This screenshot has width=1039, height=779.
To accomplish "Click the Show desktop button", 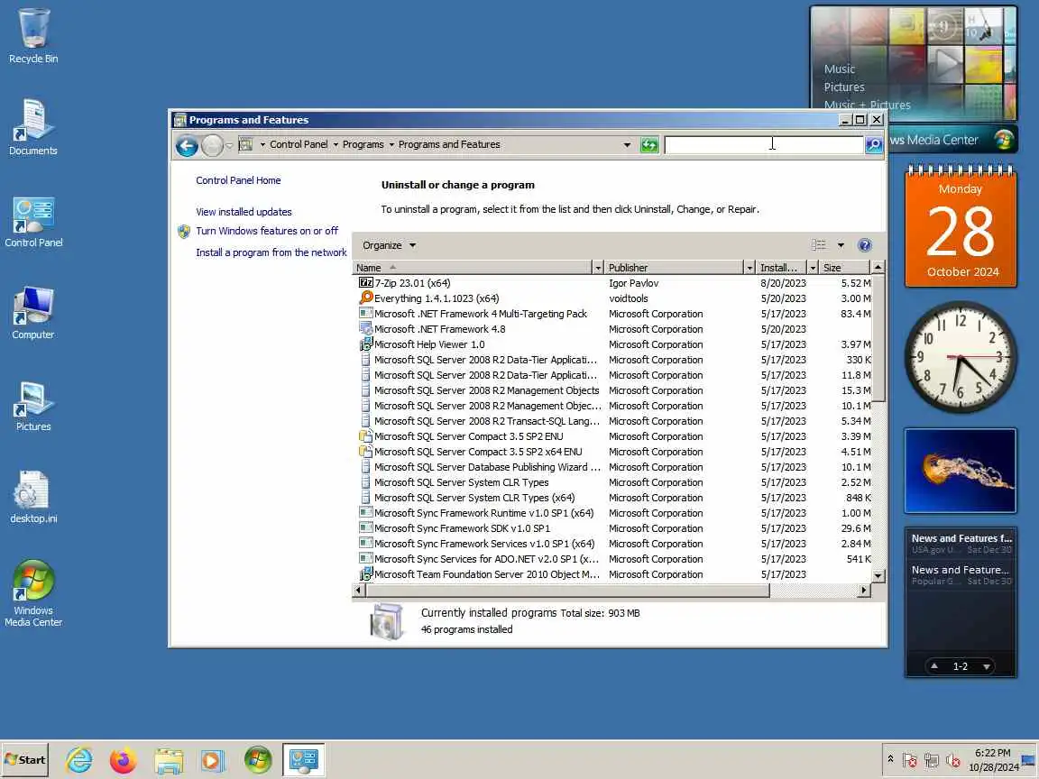I will [x=1029, y=760].
